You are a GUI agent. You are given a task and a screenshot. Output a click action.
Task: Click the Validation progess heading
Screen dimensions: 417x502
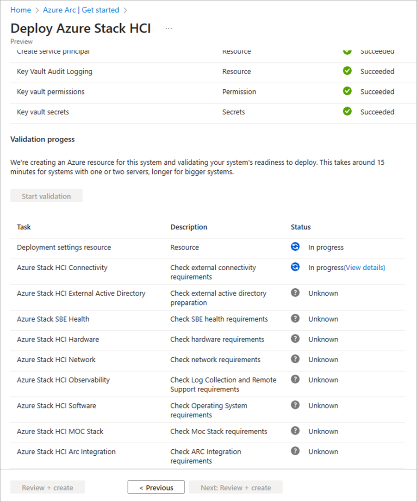42,139
